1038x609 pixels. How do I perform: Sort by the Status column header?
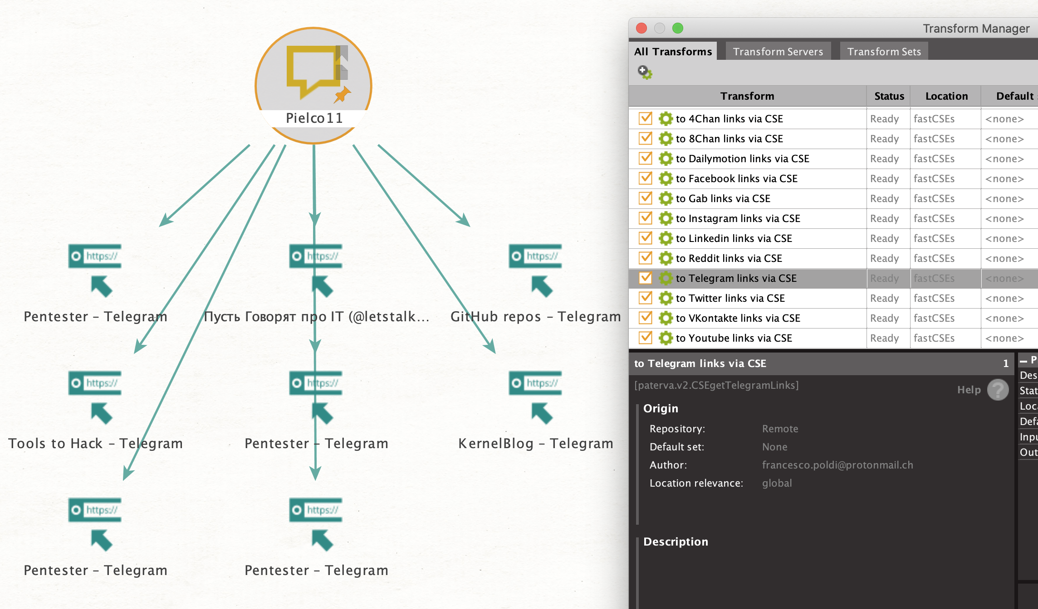[x=889, y=96]
